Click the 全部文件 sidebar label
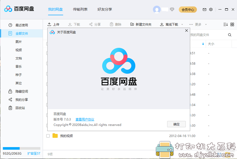This screenshot has height=159, width=237. (x=22, y=33)
